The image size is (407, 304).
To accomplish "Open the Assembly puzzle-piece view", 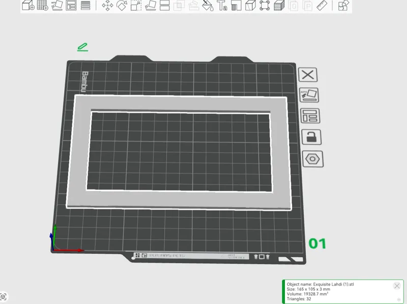I will 344,5.
